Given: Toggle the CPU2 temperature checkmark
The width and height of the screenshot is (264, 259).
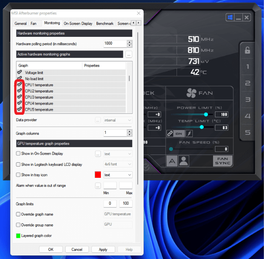Looking at the screenshot, I should coord(20,90).
